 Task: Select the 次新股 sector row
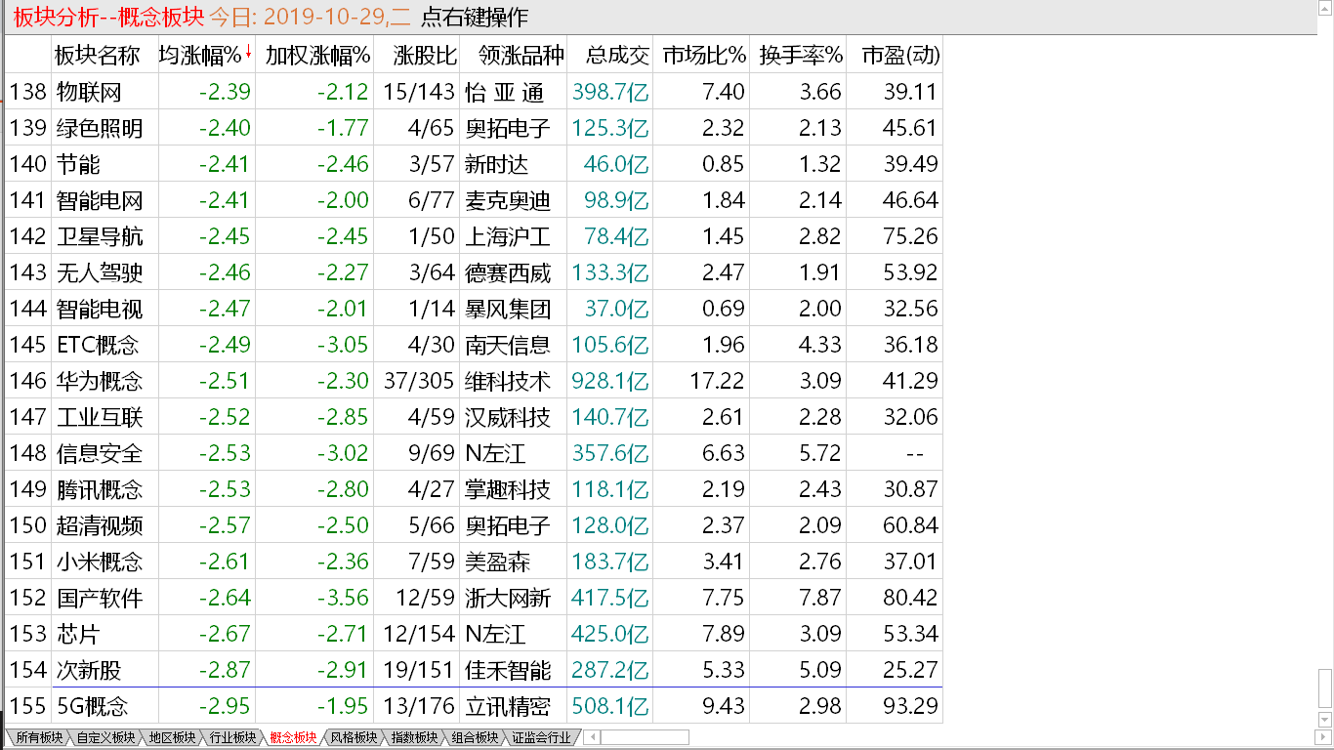click(474, 670)
